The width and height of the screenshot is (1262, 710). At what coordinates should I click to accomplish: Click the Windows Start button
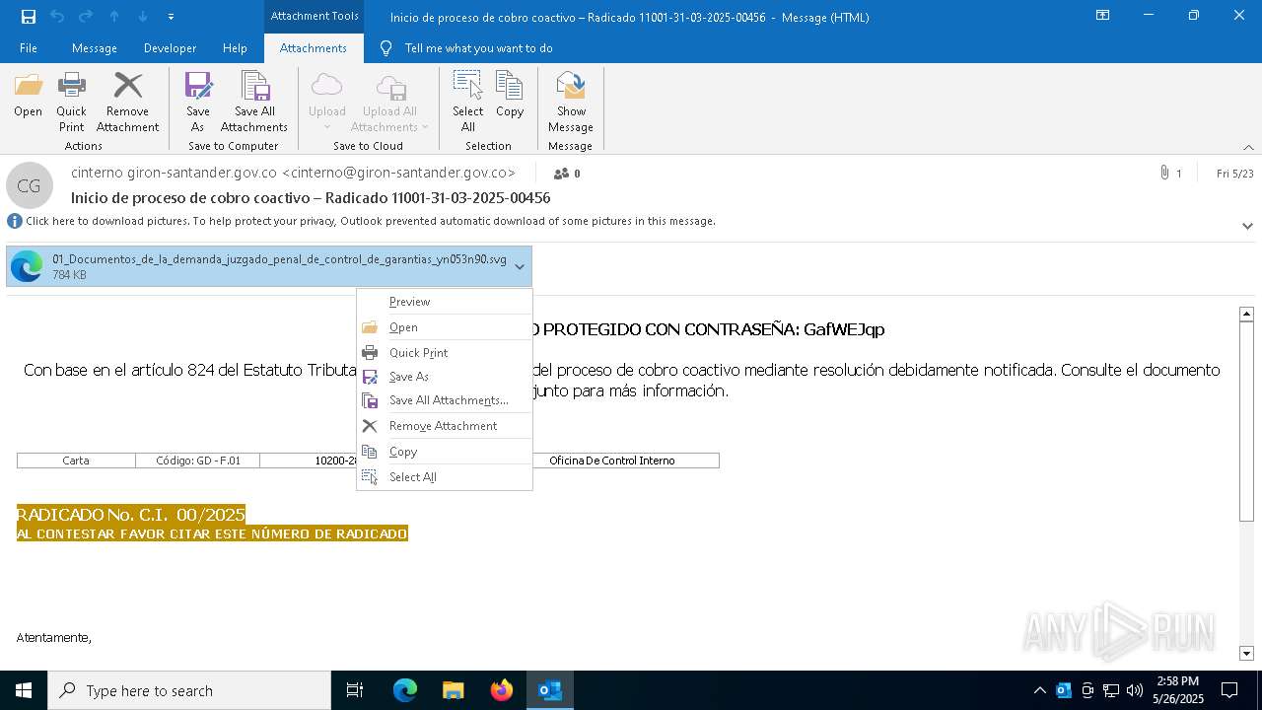(24, 690)
